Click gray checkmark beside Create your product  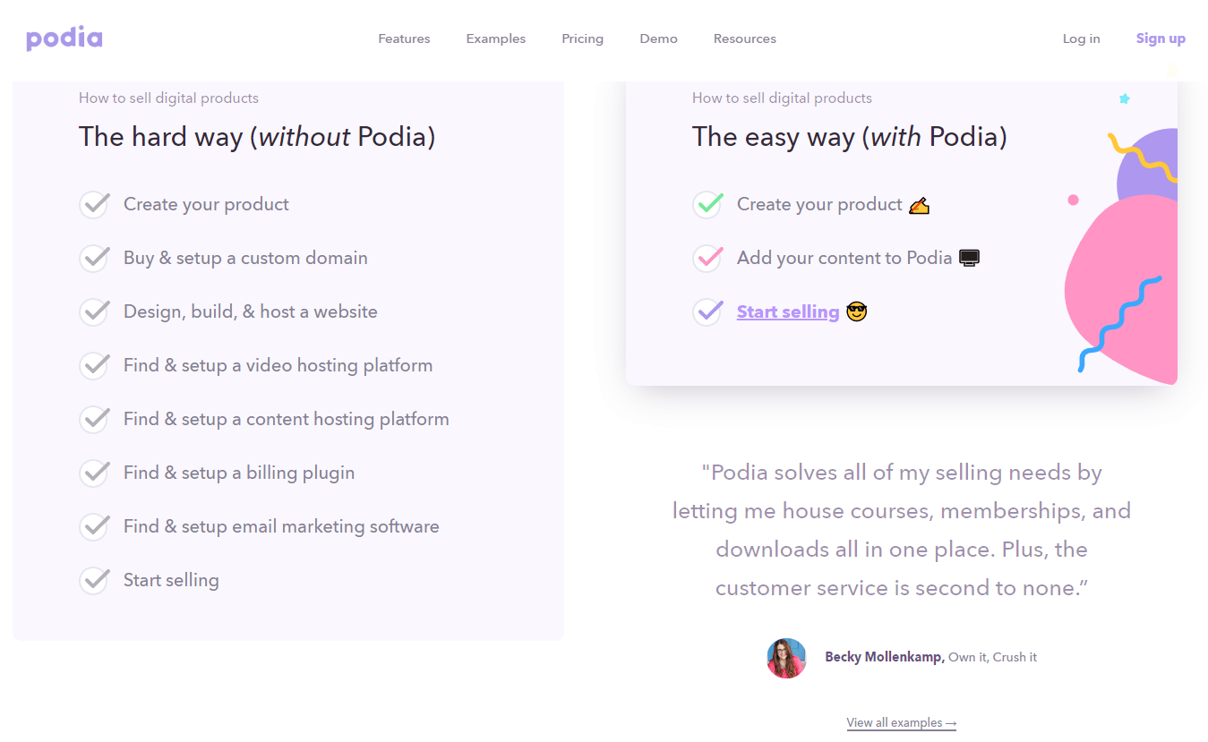point(94,204)
